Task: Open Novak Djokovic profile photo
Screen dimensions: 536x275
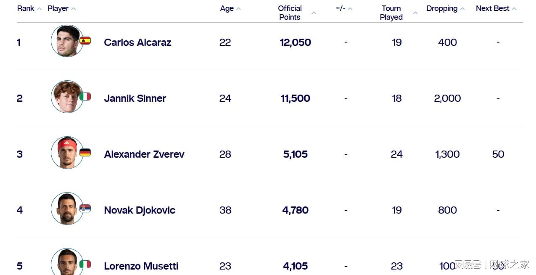Action: [67, 209]
